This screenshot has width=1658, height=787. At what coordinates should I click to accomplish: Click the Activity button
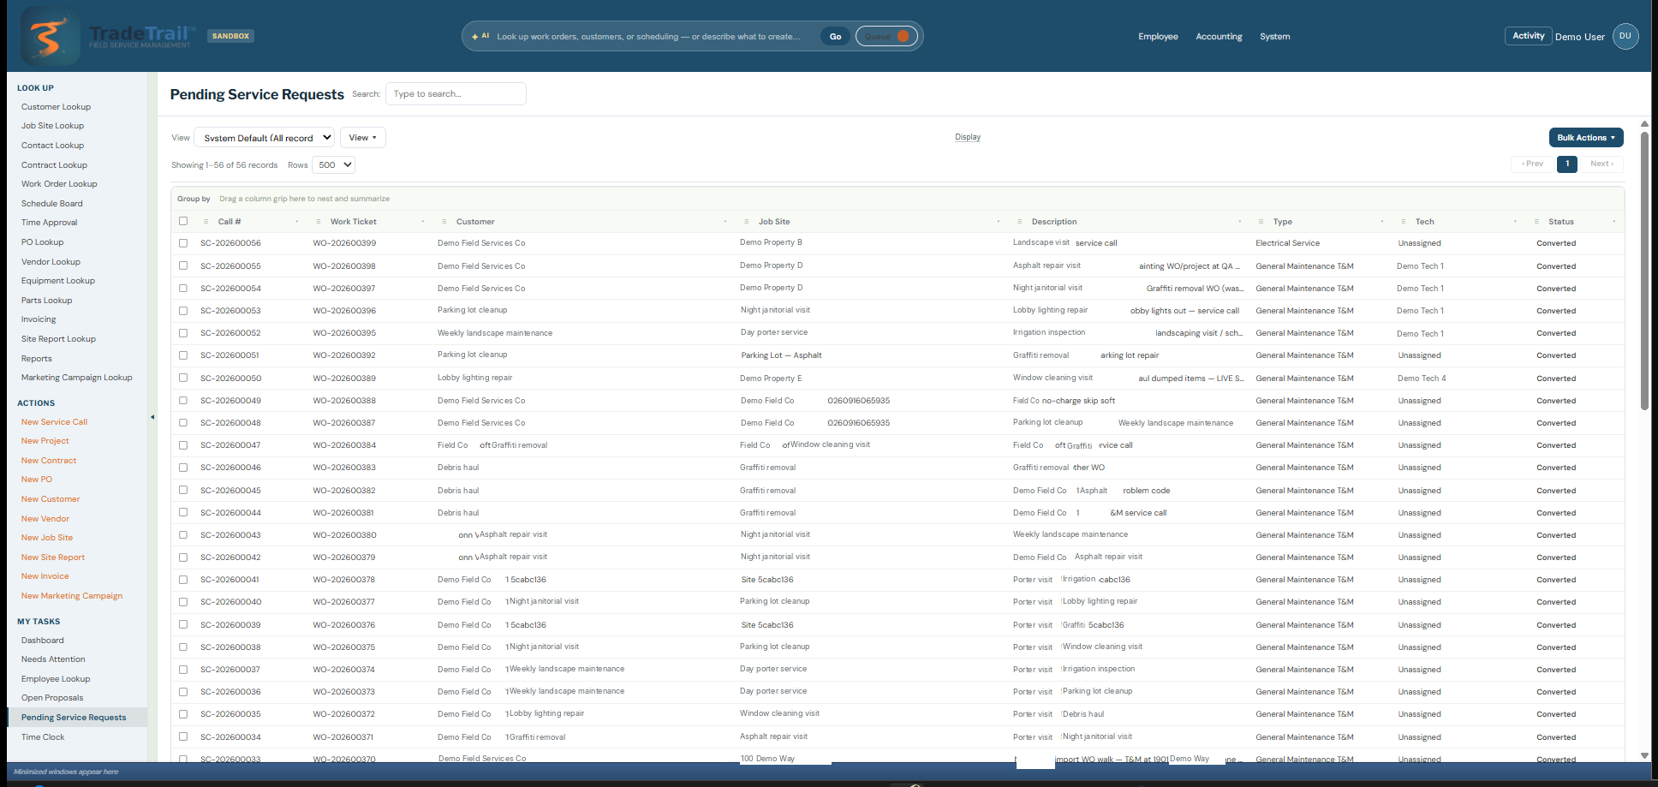(1528, 36)
